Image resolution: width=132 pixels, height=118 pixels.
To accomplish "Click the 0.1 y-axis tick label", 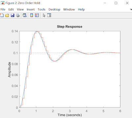I will pyautogui.click(x=16, y=53).
